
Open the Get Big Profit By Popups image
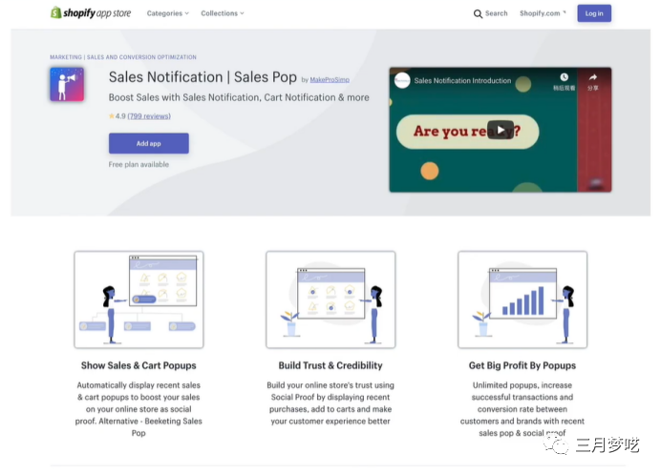(x=522, y=299)
